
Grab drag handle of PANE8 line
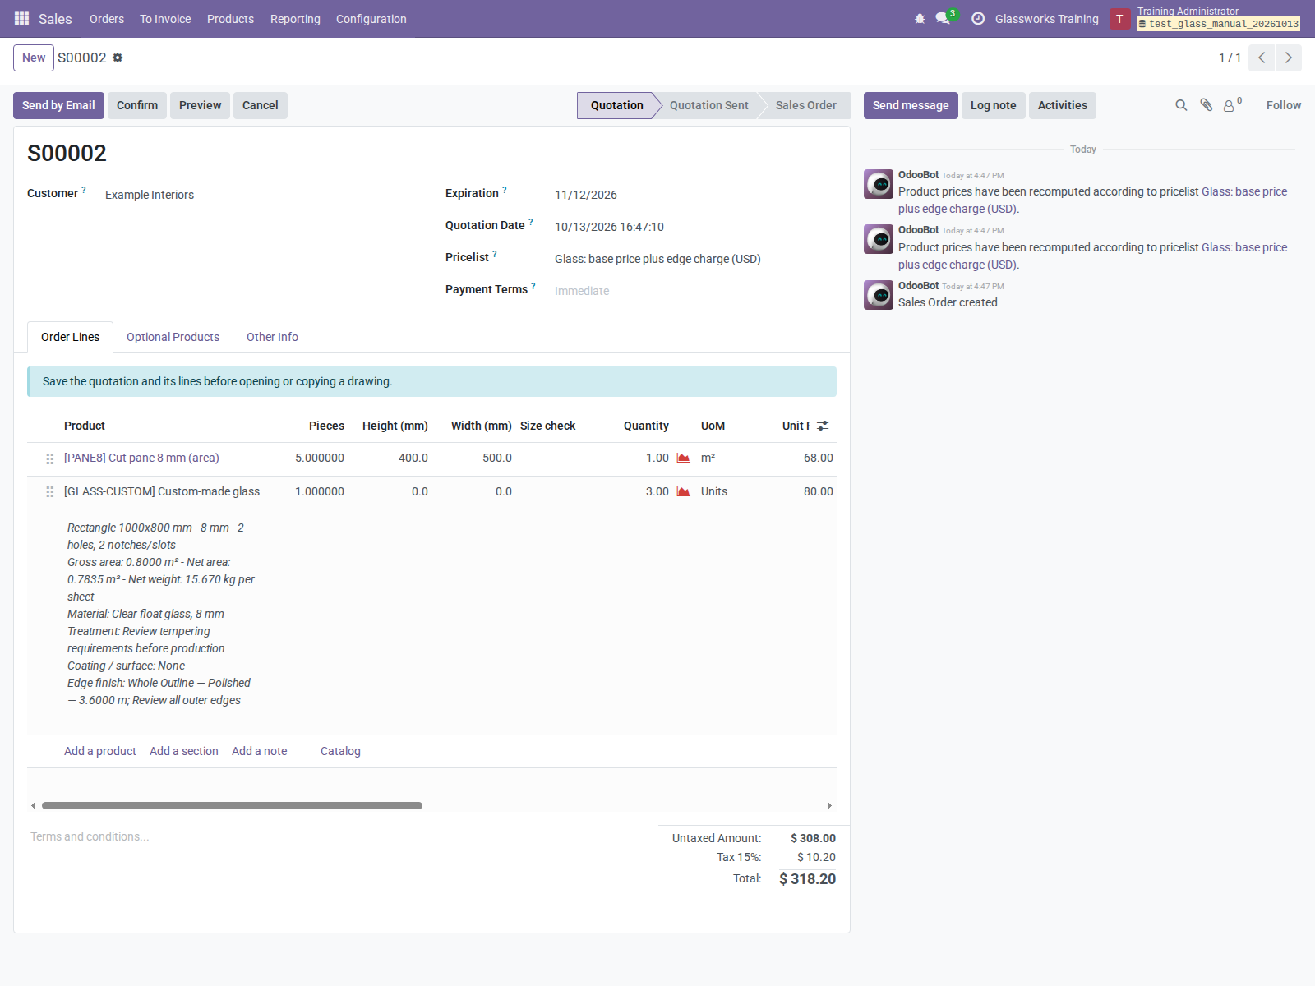pyautogui.click(x=50, y=458)
